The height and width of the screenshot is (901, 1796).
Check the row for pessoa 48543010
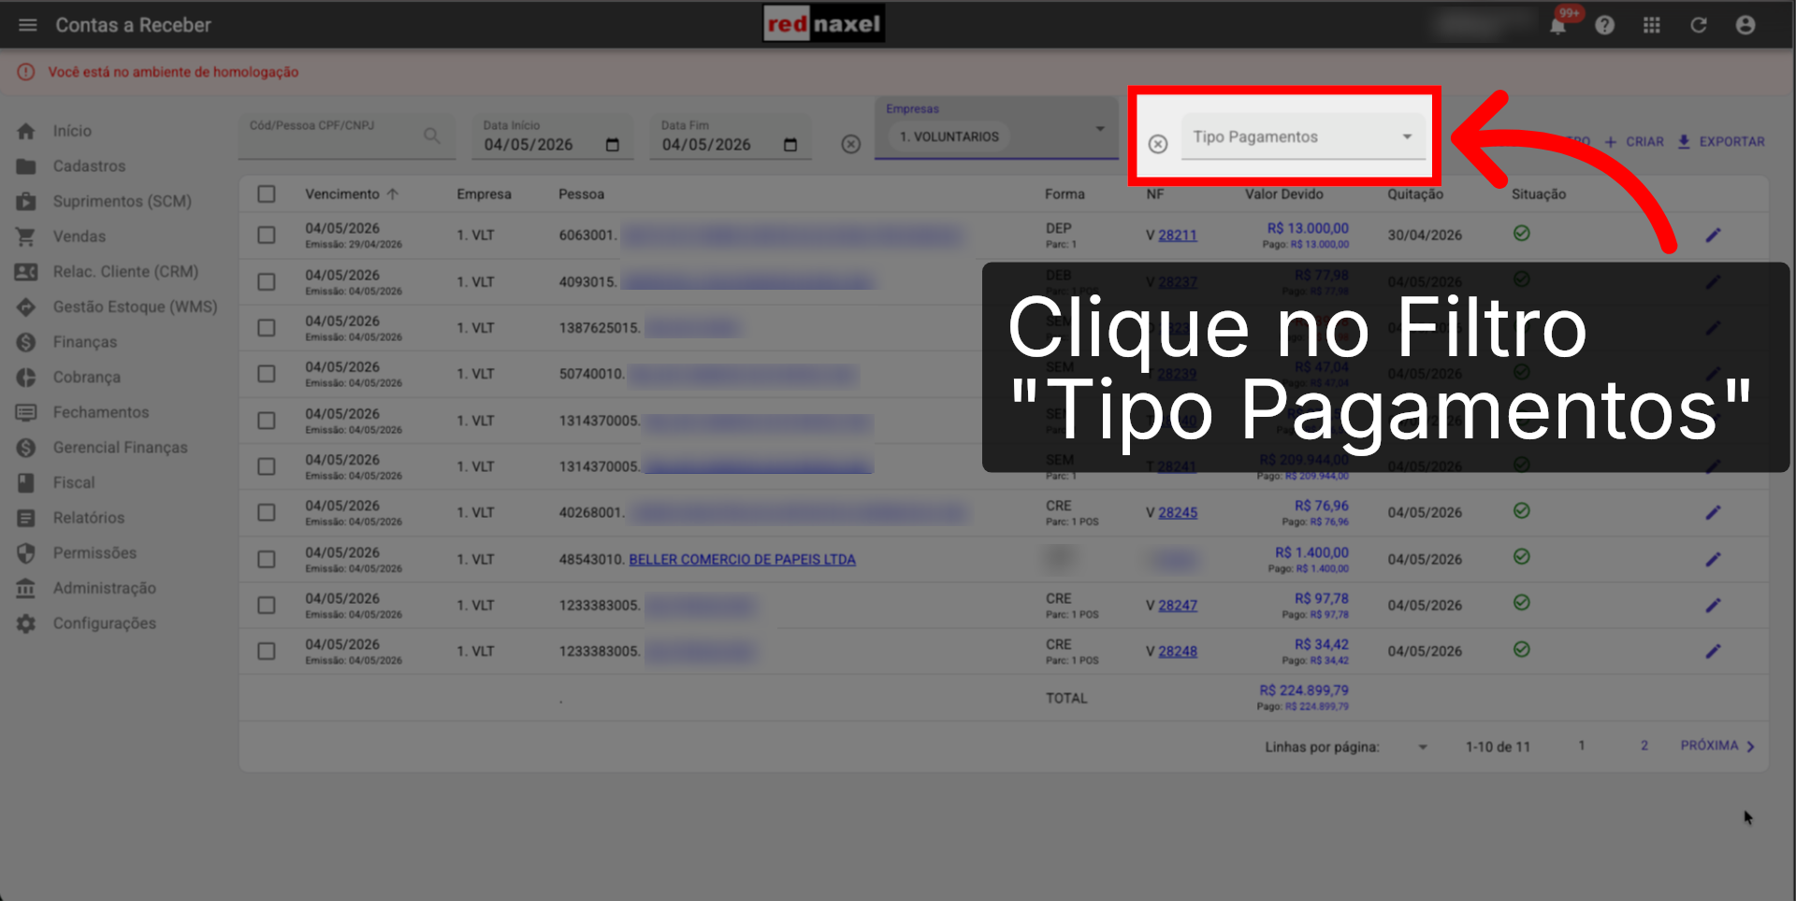(267, 559)
